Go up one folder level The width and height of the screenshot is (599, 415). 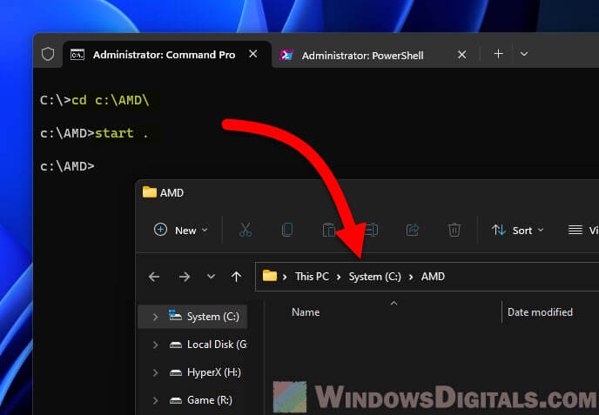pyautogui.click(x=237, y=277)
